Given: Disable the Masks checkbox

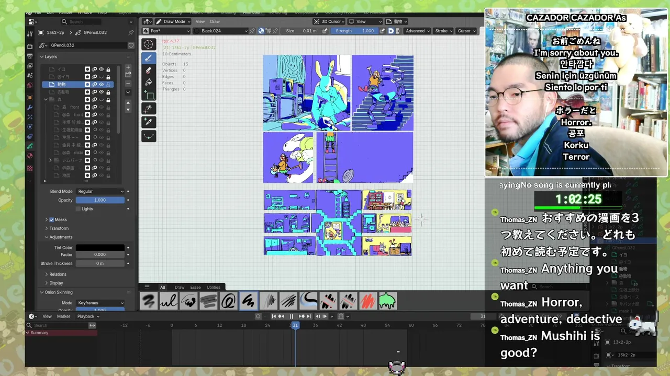Looking at the screenshot, I should [x=51, y=220].
